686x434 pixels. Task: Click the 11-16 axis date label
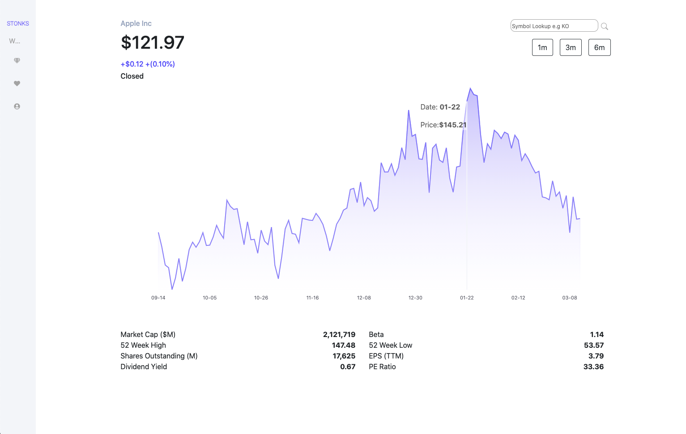pos(313,298)
